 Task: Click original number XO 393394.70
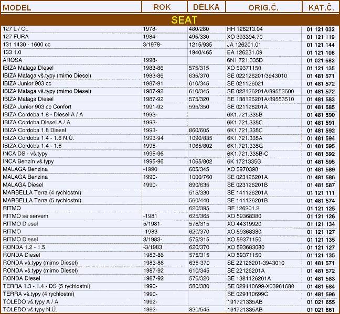pos(245,37)
